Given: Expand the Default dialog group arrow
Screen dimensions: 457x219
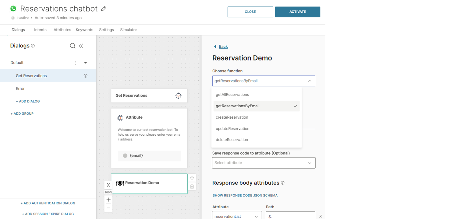Looking at the screenshot, I should (x=85, y=63).
